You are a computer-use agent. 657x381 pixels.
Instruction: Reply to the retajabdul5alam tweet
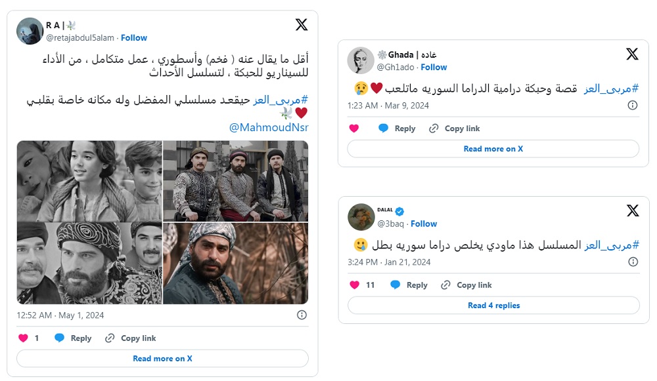(73, 338)
